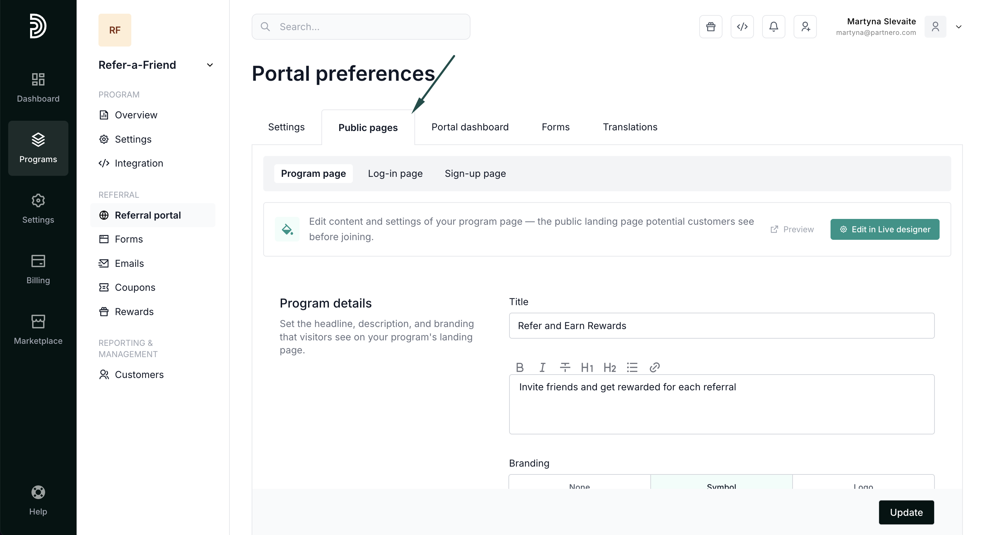Open the notifications bell
Screen dimensions: 982x535
[773, 27]
